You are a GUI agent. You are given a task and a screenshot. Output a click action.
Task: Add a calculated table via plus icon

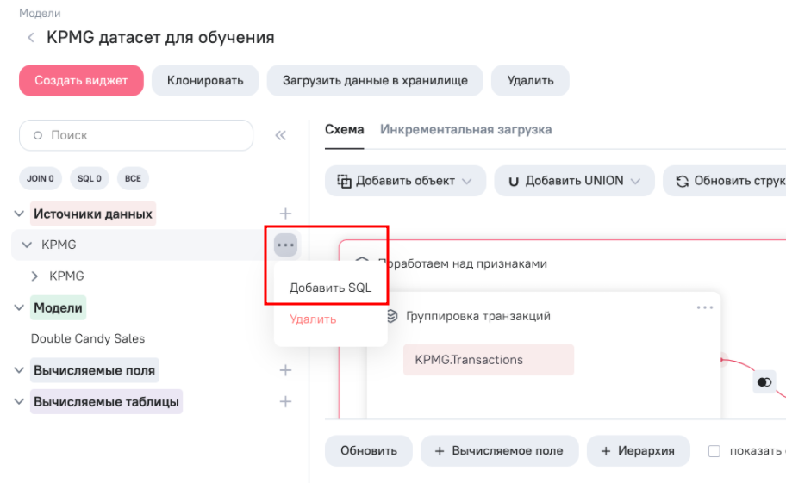[285, 401]
